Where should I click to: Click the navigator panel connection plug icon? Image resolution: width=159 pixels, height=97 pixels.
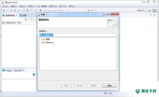pyautogui.click(x=26, y=19)
